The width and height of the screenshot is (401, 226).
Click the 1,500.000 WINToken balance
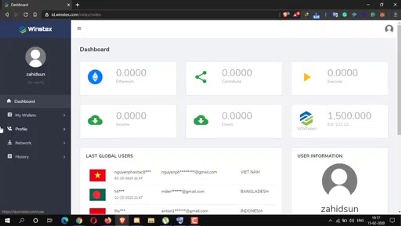click(x=350, y=116)
